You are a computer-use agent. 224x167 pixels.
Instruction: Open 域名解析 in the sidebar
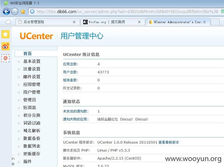(x=32, y=131)
